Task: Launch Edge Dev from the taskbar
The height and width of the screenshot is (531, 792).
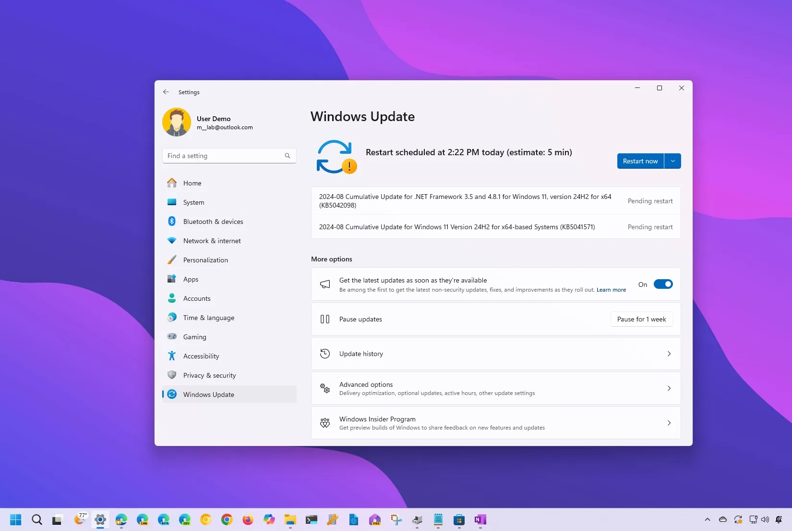Action: coord(185,519)
